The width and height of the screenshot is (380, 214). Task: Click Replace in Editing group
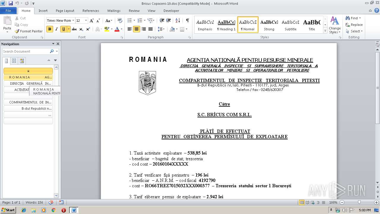point(354,25)
